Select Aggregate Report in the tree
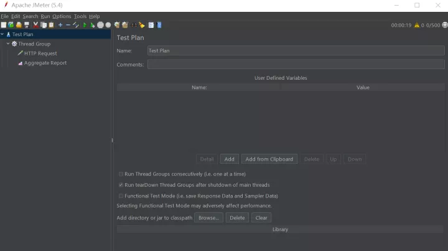The height and width of the screenshot is (251, 448). pos(45,63)
